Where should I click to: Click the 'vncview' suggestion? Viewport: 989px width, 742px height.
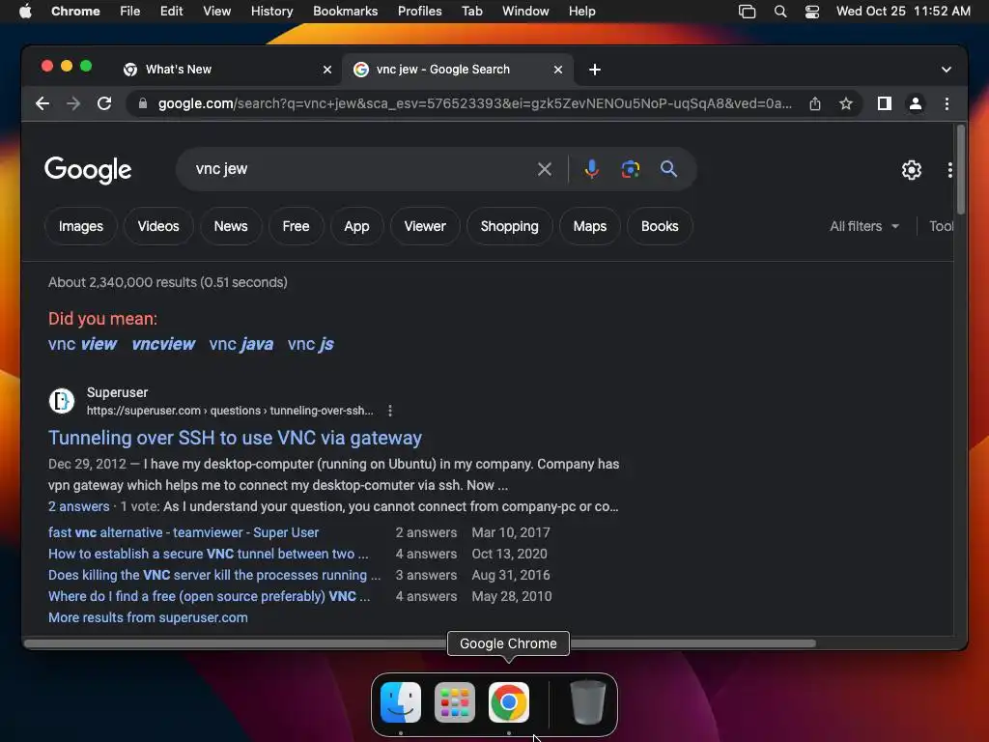pyautogui.click(x=163, y=344)
